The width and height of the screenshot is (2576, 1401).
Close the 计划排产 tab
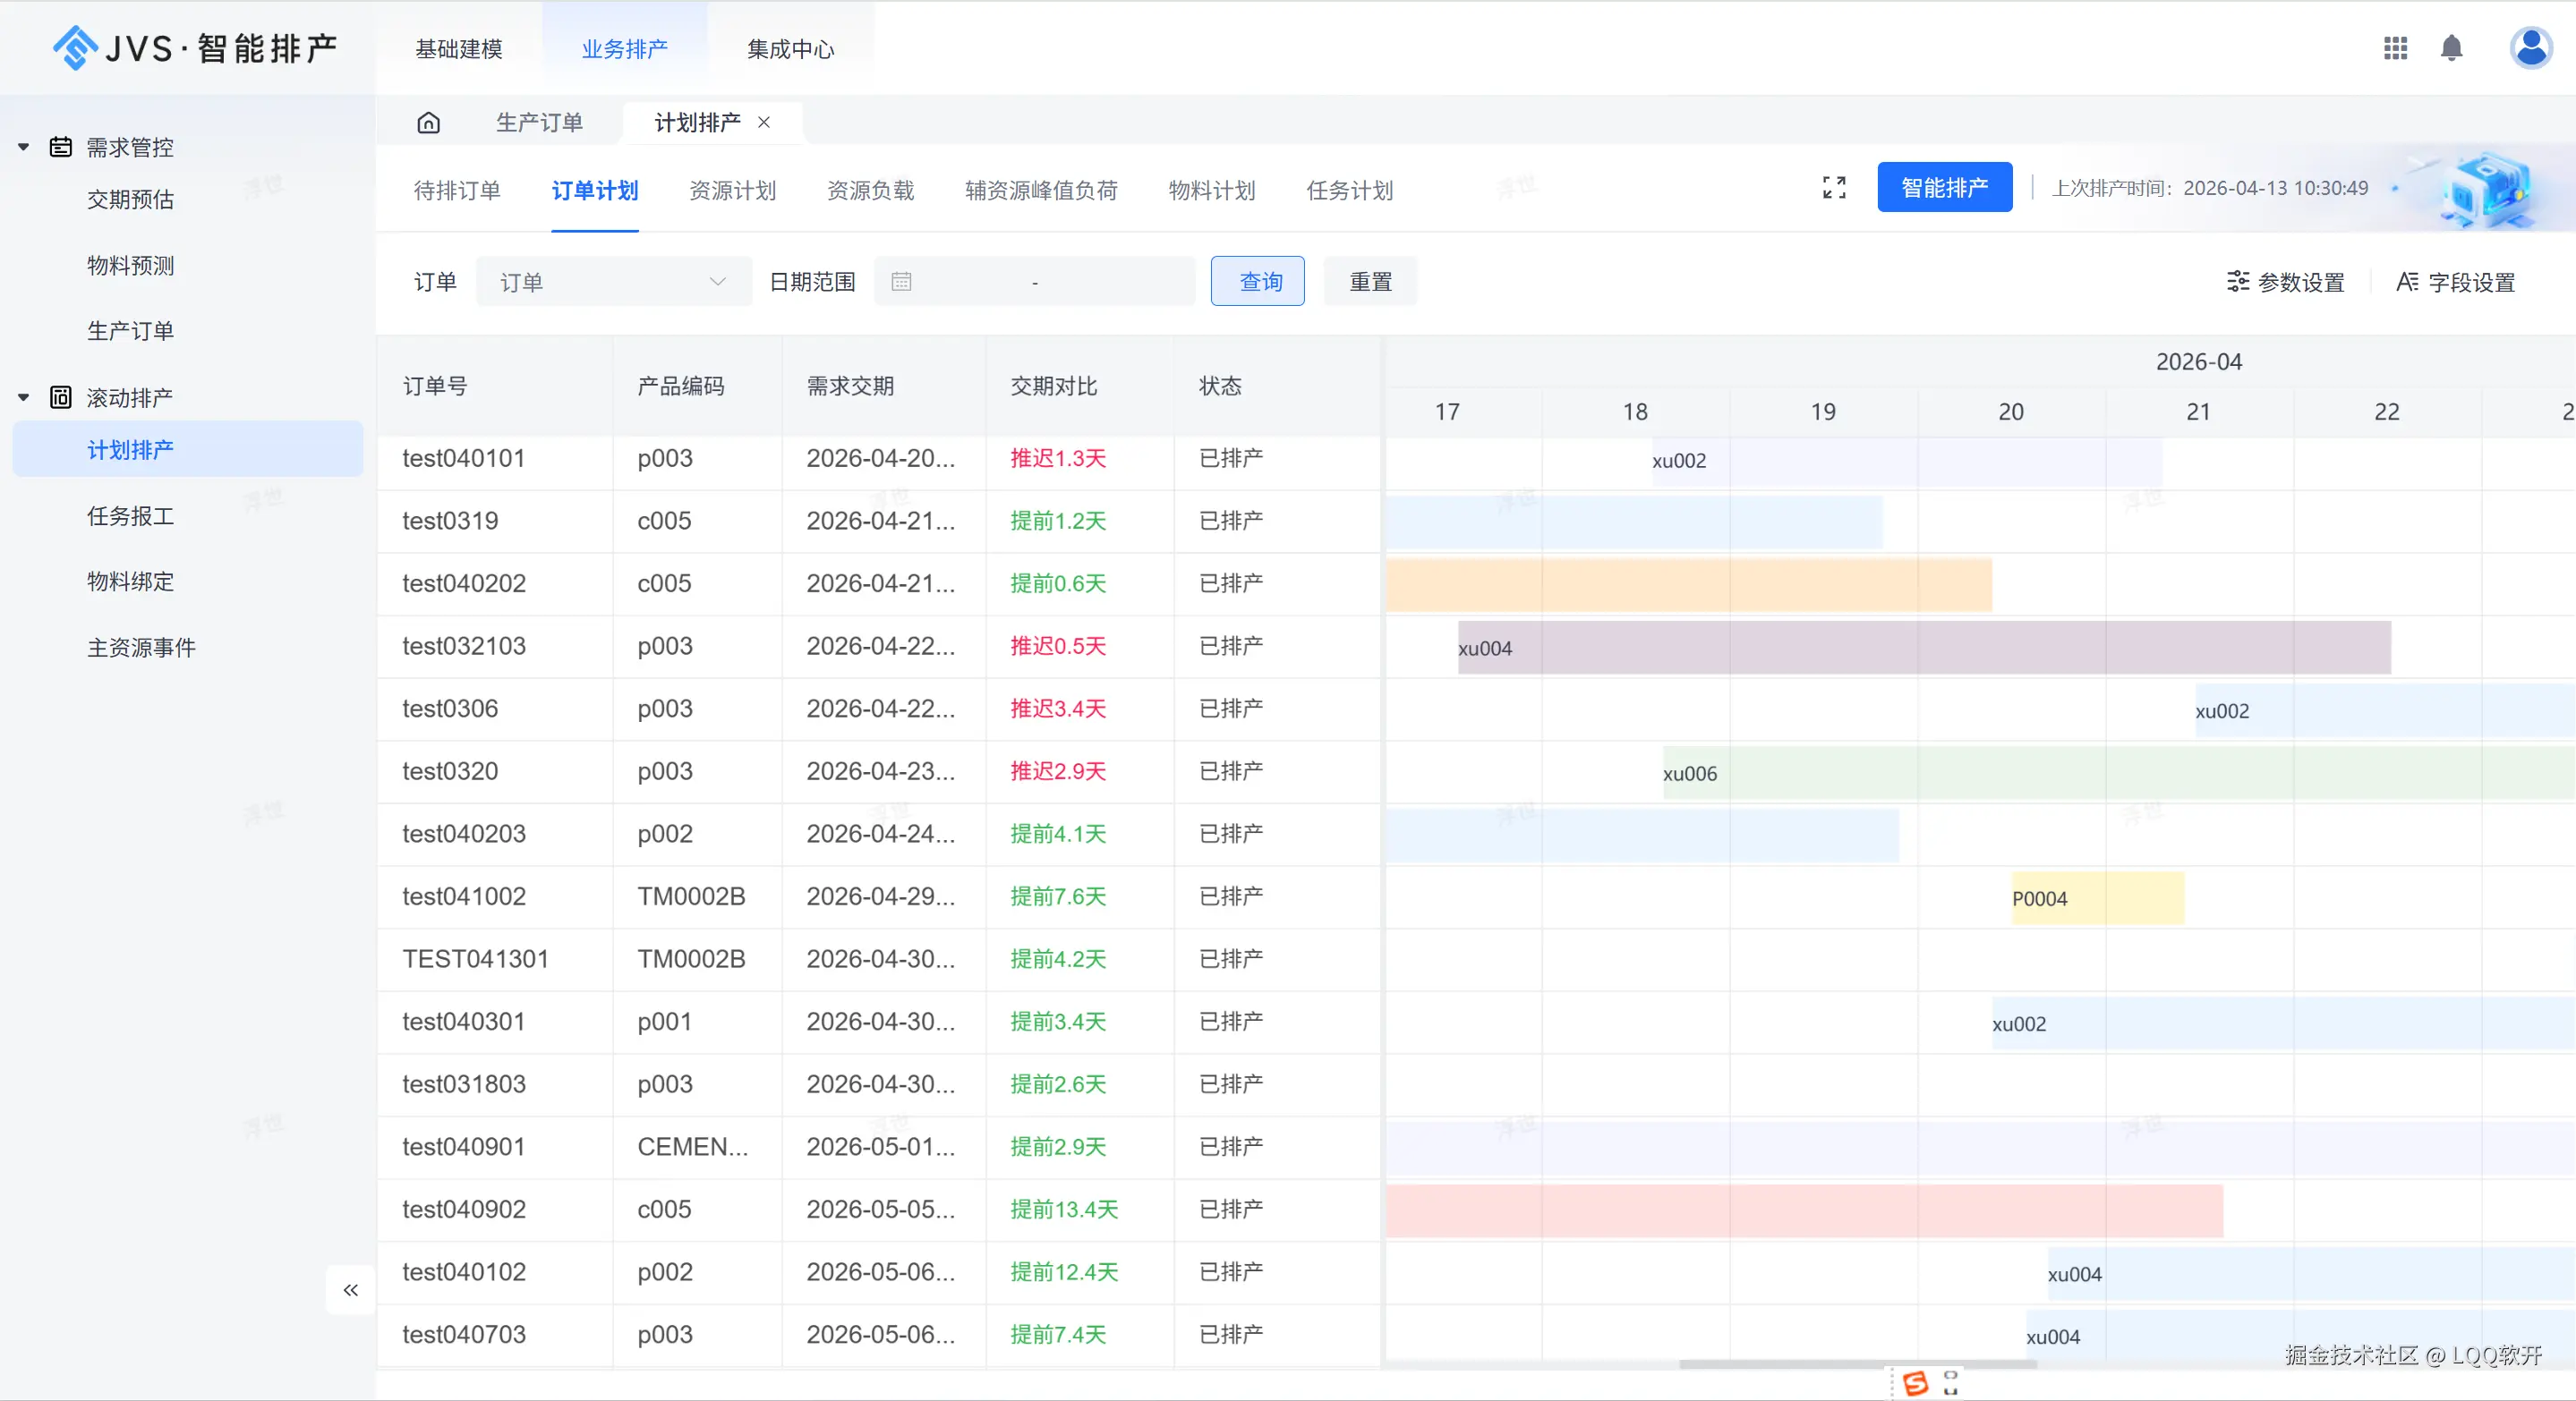coord(764,122)
